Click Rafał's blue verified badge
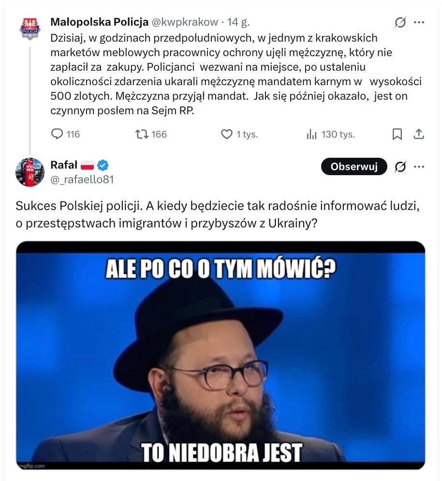Screen dimensions: 442x481 point(103,165)
